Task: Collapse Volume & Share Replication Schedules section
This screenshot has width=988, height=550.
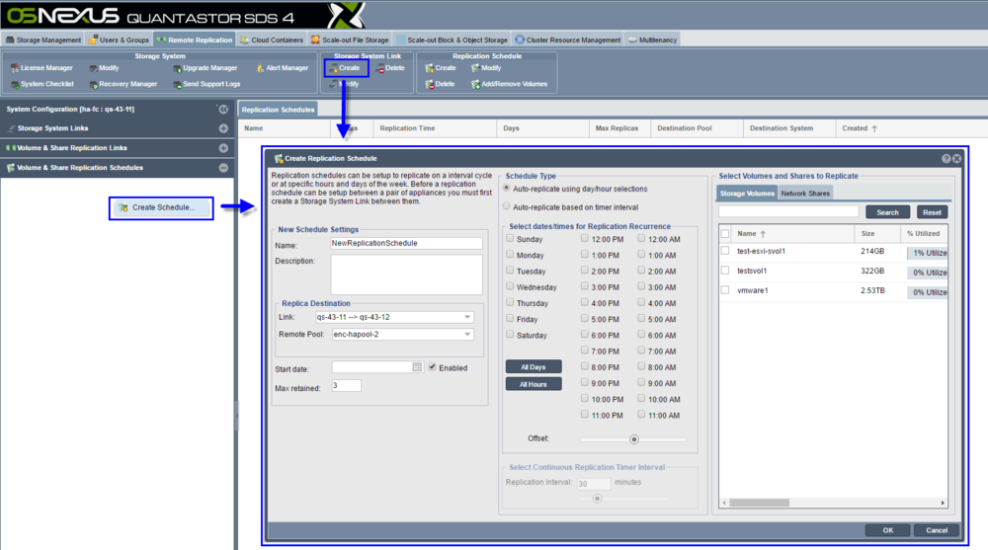Action: coord(223,168)
